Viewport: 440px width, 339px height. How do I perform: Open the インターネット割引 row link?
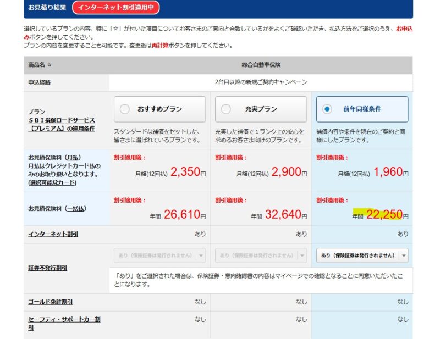point(53,234)
